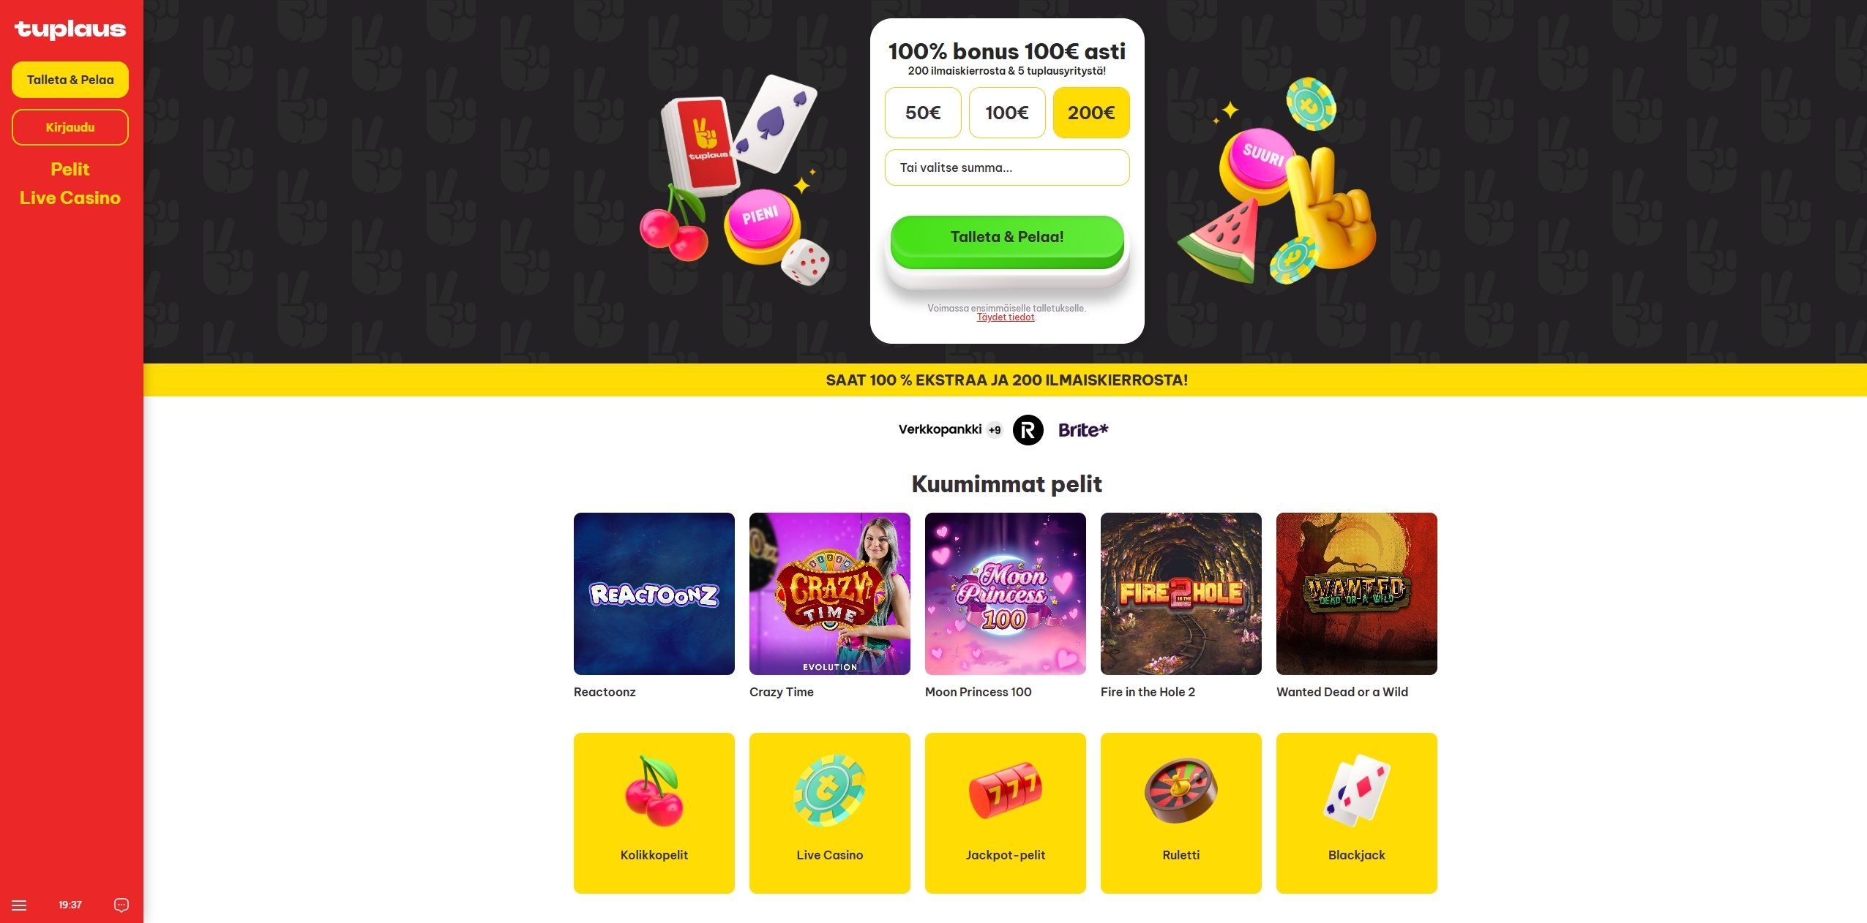The width and height of the screenshot is (1867, 923).
Task: Focus the Tai valitse summa input field
Action: pos(1007,167)
